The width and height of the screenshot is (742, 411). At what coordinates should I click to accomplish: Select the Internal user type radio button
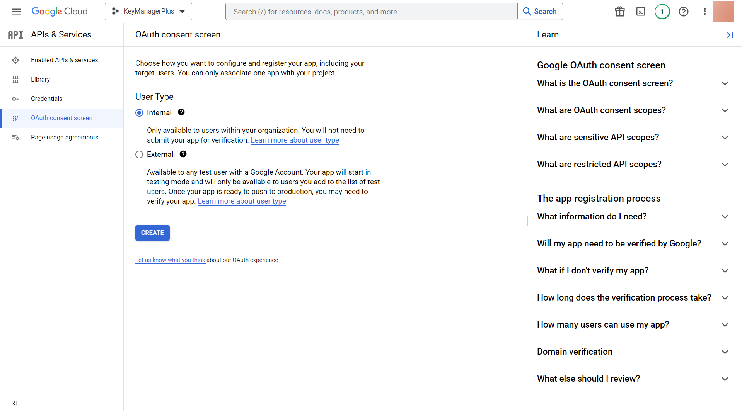click(139, 112)
